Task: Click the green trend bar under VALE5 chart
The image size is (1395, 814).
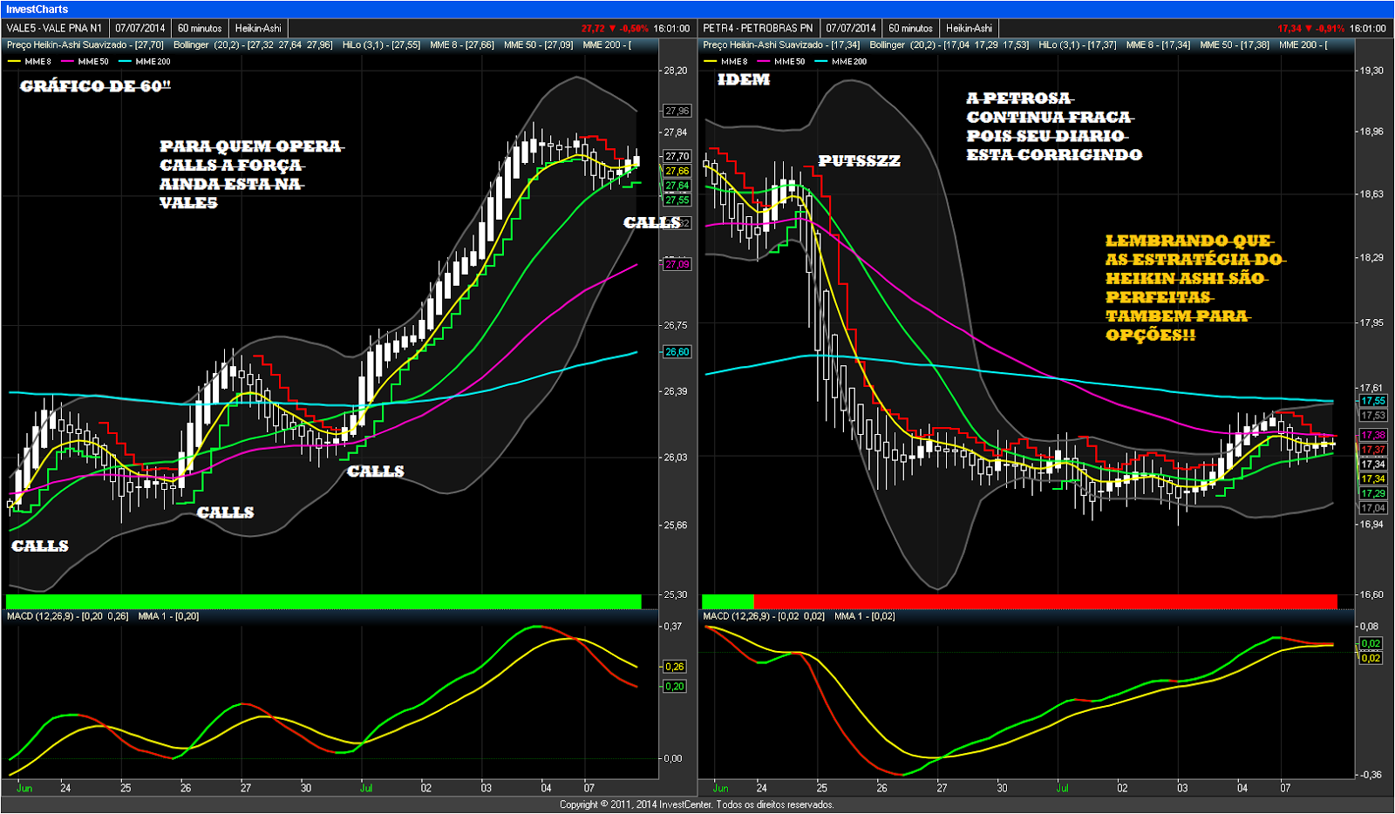Action: [323, 601]
